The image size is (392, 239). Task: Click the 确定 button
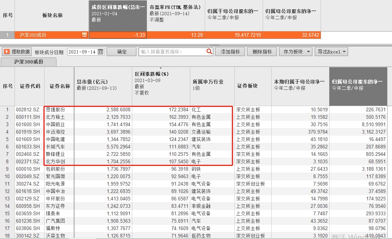[122, 52]
